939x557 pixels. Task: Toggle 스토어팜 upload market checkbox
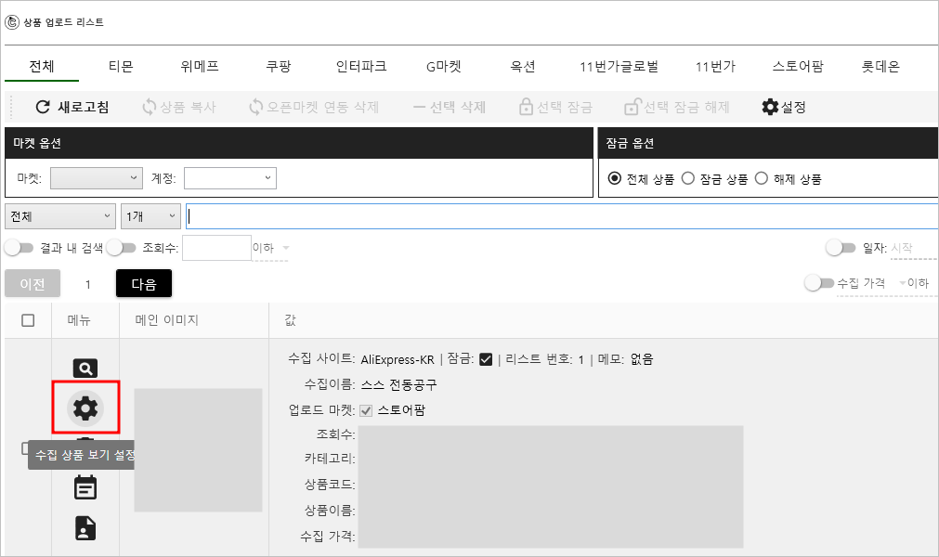(x=366, y=410)
